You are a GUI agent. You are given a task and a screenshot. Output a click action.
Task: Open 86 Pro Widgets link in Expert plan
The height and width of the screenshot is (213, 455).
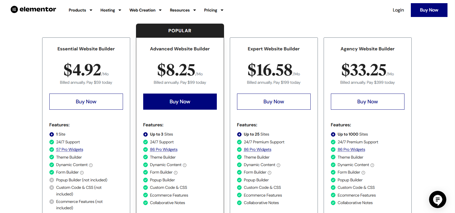click(258, 150)
